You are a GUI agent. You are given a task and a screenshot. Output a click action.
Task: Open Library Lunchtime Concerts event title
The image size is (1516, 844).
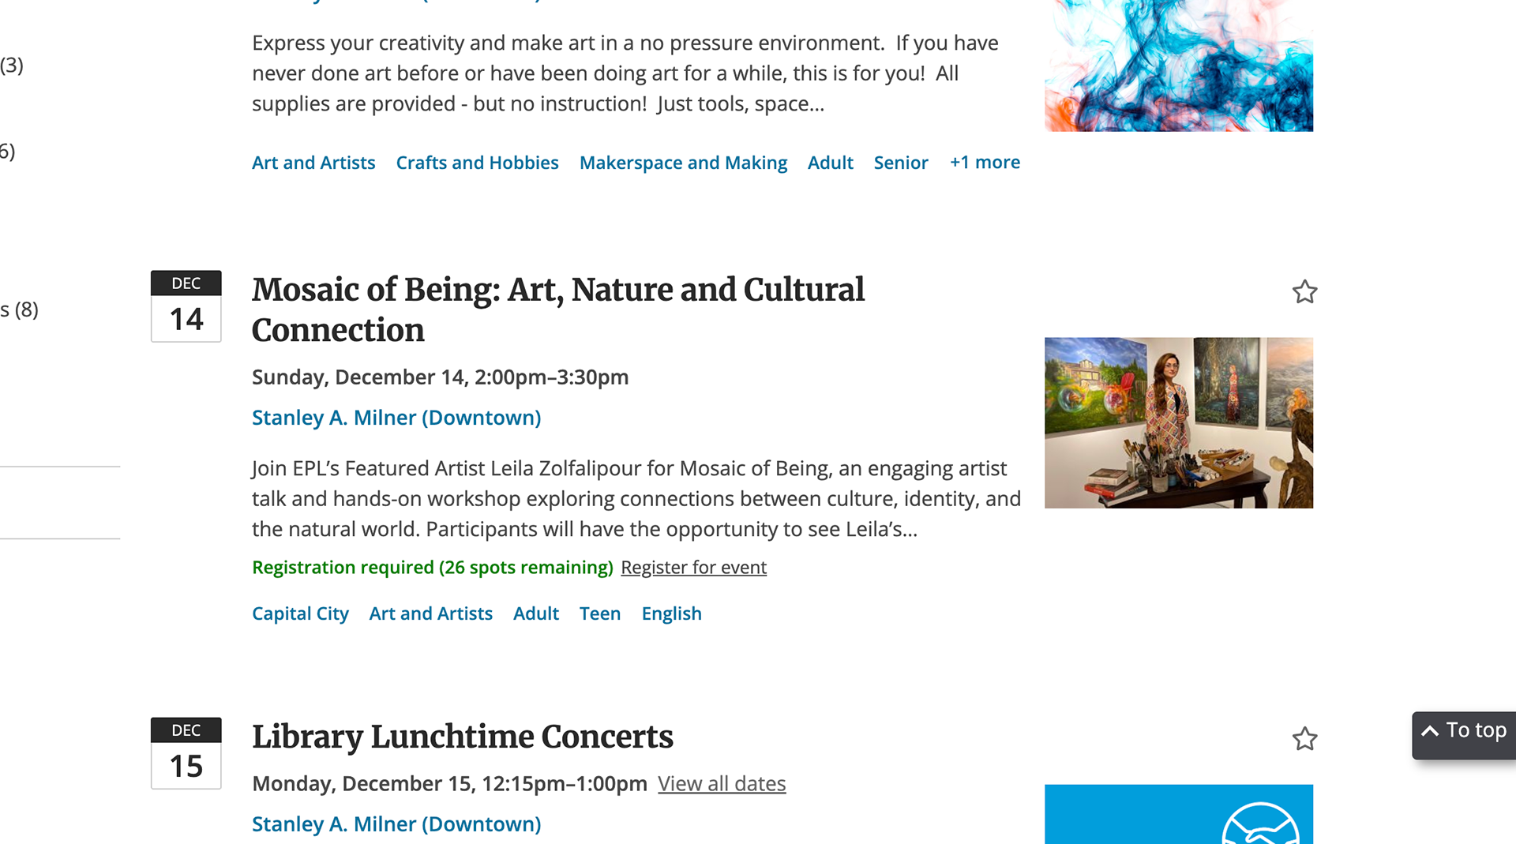click(x=462, y=737)
